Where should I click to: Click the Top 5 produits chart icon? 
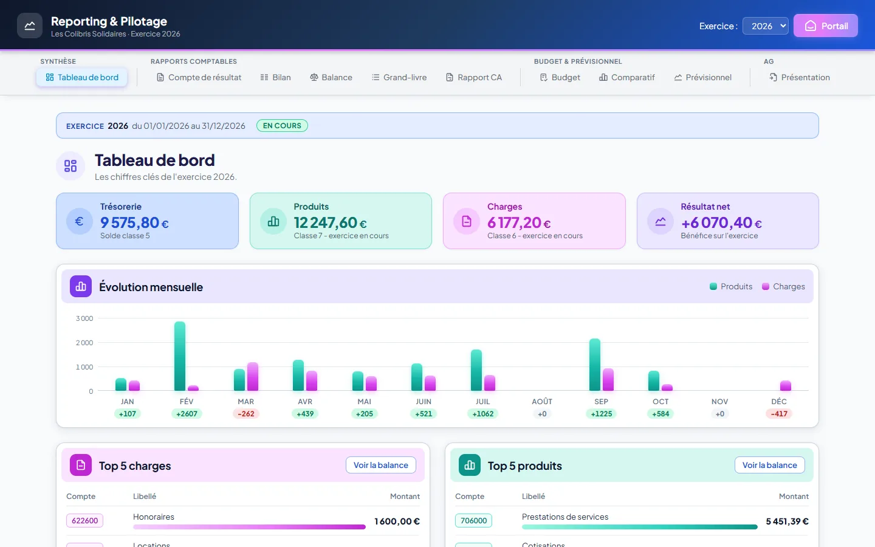470,465
